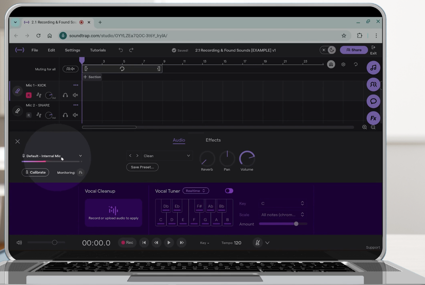The width and height of the screenshot is (425, 285).
Task: Play the project
Action: 169,243
